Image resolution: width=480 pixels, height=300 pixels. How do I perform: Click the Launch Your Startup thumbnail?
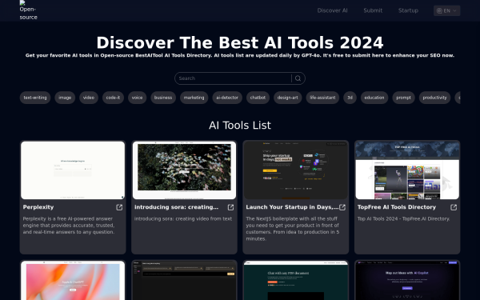pos(296,170)
